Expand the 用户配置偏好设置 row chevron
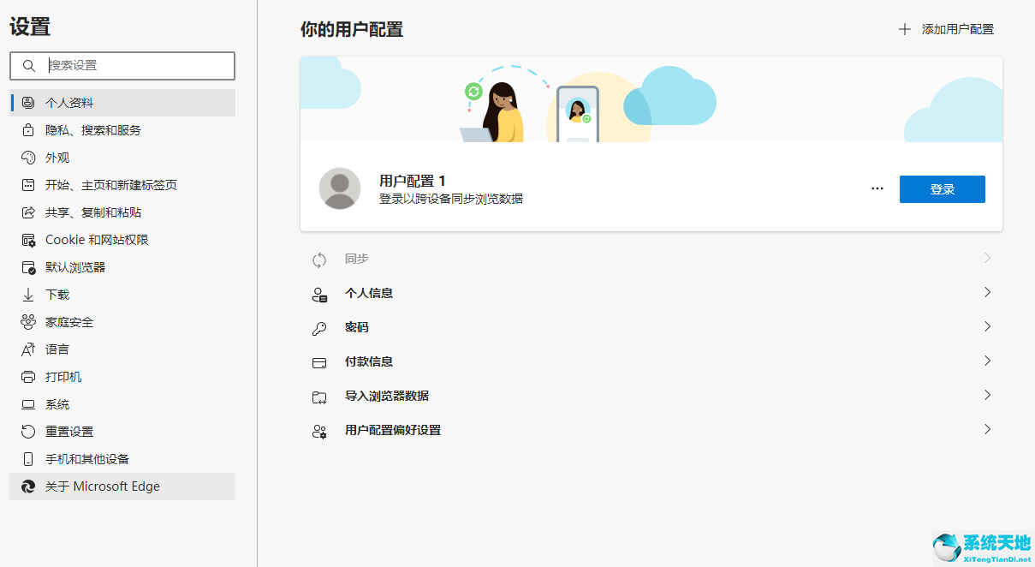The image size is (1035, 567). (x=986, y=430)
